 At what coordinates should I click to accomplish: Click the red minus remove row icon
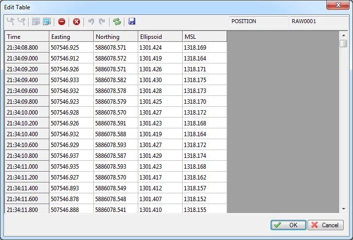[x=62, y=22]
